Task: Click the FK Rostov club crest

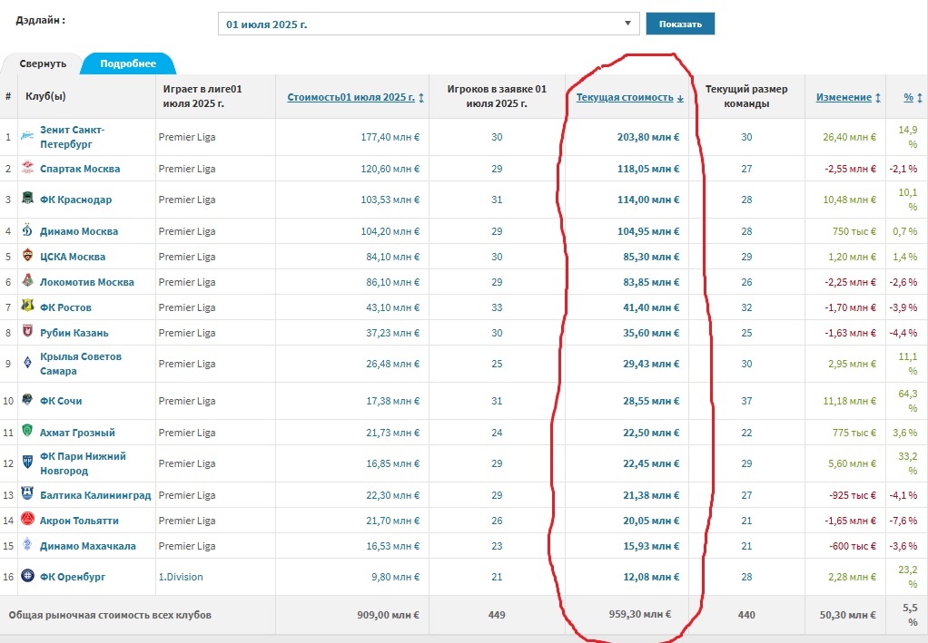Action: click(x=27, y=306)
